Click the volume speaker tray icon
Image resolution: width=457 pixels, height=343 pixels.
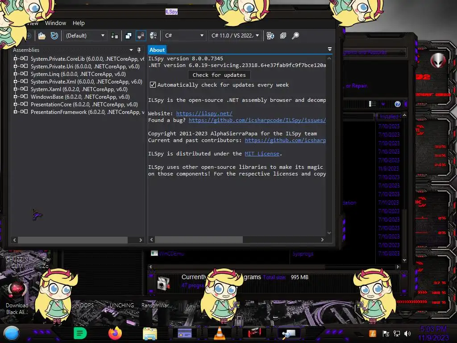[x=407, y=334]
